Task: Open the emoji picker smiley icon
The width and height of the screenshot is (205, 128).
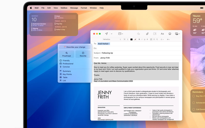Action: point(170,34)
